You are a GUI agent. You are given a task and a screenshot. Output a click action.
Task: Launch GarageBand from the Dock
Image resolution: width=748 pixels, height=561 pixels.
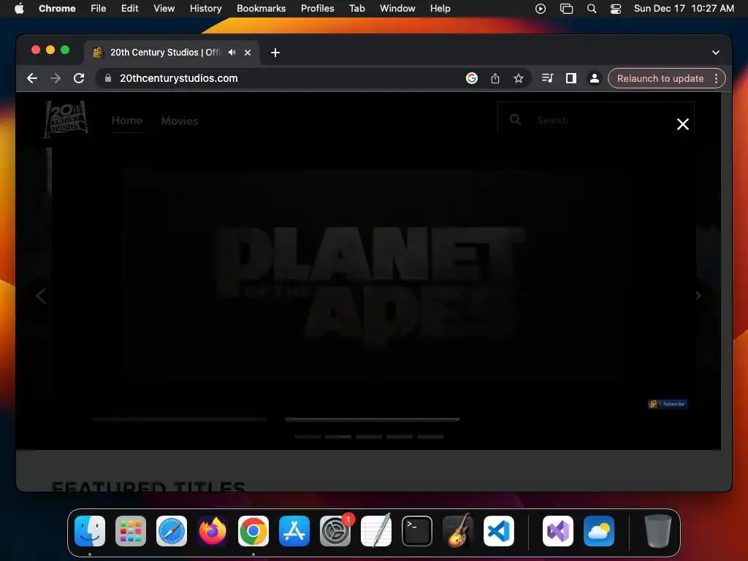point(458,531)
